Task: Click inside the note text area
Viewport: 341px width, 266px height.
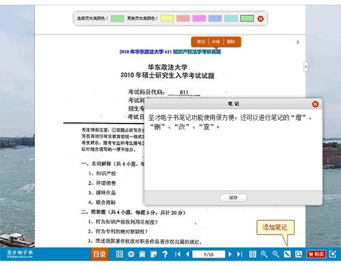Action: [x=233, y=150]
